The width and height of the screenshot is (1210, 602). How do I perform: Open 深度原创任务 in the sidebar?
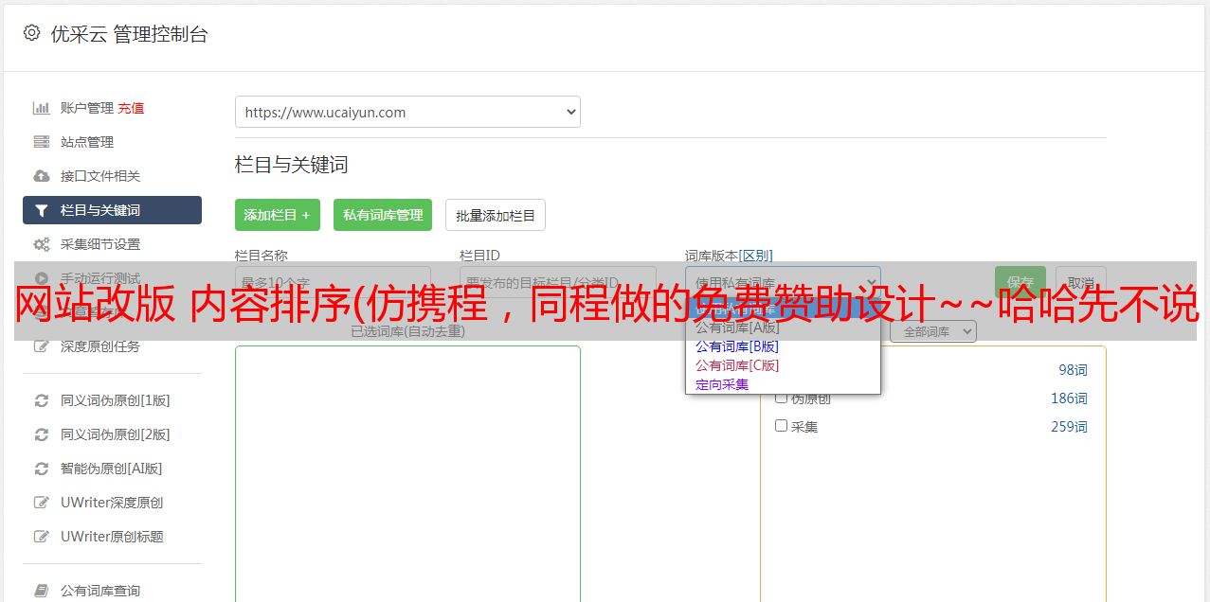100,346
